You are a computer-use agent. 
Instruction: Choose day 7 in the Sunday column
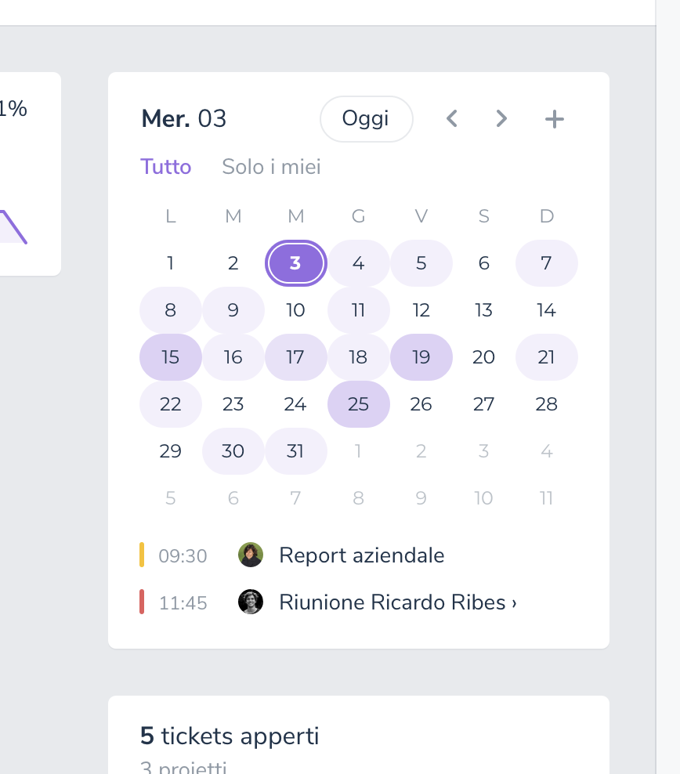tap(546, 263)
